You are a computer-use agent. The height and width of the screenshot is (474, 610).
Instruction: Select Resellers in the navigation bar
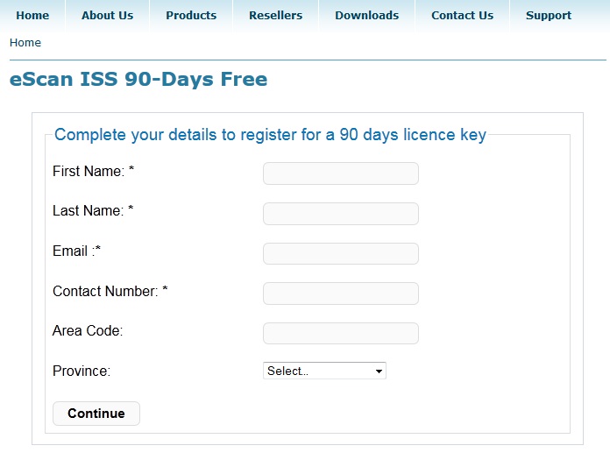pos(275,16)
